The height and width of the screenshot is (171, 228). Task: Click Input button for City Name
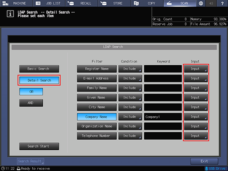point(196,107)
